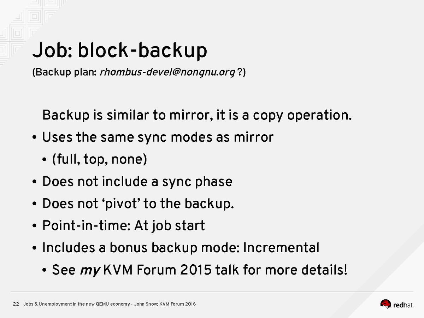This screenshot has height=318, width=424.
Task: Click slide number 22 in the footer
Action: 16,304
